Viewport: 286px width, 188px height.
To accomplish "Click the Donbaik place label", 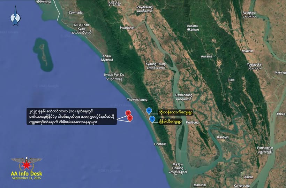I will (x=160, y=144).
